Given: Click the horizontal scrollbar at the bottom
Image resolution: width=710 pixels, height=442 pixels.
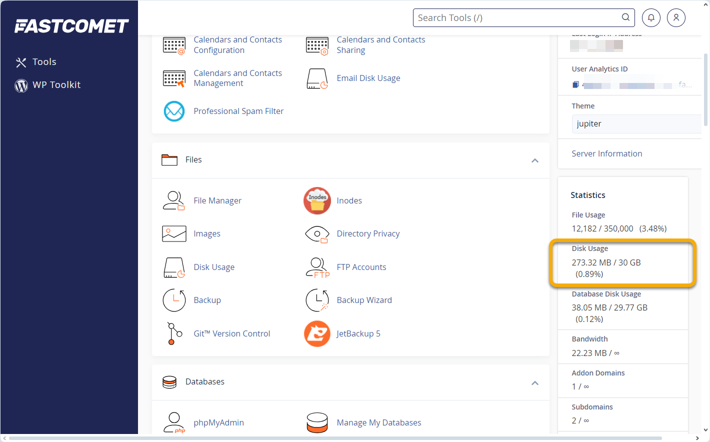Looking at the screenshot, I should tap(335, 438).
